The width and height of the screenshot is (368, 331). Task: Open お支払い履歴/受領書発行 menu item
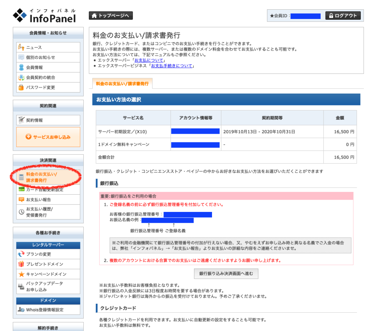coord(48,212)
